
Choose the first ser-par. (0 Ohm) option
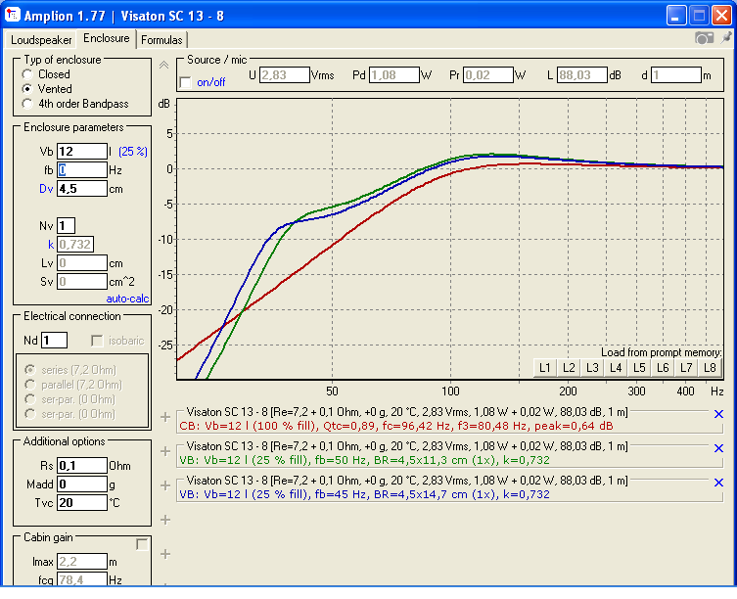(x=30, y=399)
